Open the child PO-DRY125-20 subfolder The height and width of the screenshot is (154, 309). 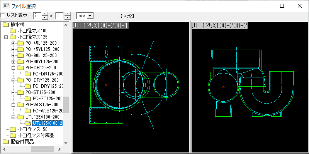[x=48, y=86]
